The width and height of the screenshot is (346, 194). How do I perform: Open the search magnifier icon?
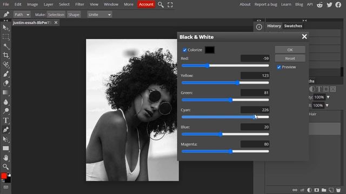[x=161, y=5]
